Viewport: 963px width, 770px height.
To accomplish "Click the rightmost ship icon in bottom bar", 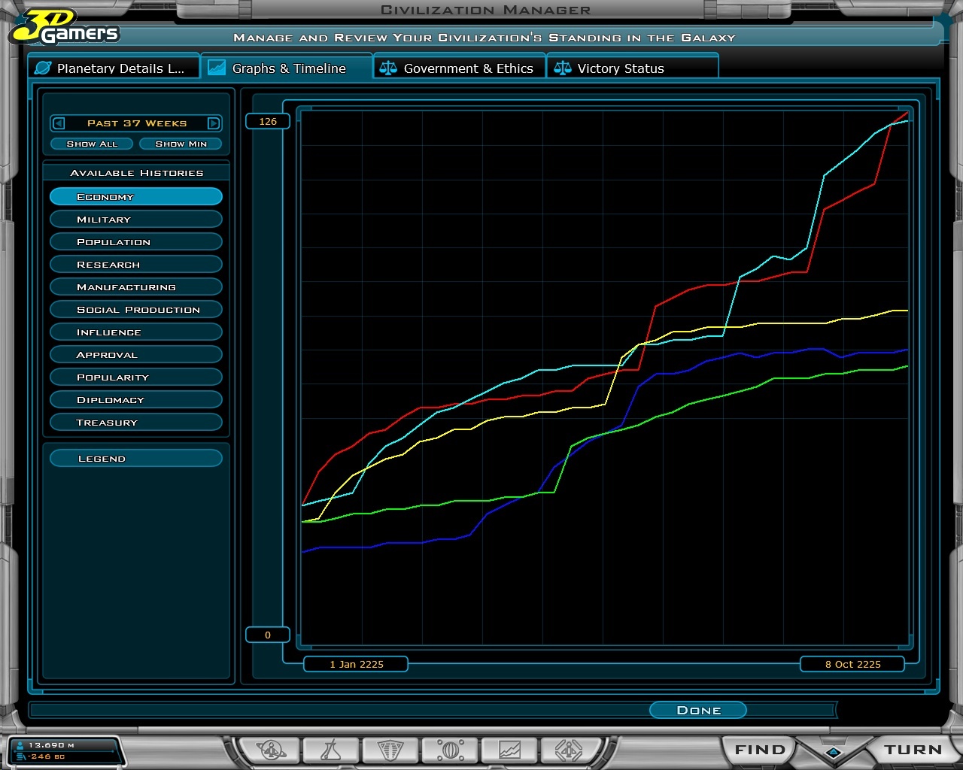I will [x=569, y=750].
